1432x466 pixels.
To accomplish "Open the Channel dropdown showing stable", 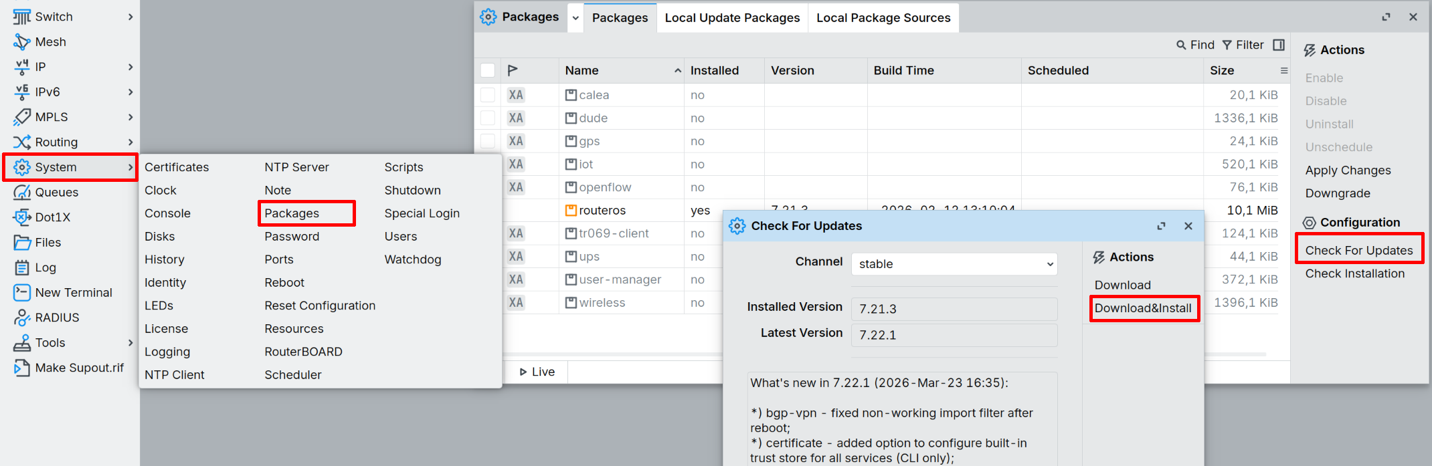I will pyautogui.click(x=954, y=264).
